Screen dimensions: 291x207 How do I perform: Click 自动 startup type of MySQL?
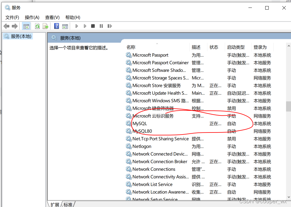pyautogui.click(x=231, y=124)
